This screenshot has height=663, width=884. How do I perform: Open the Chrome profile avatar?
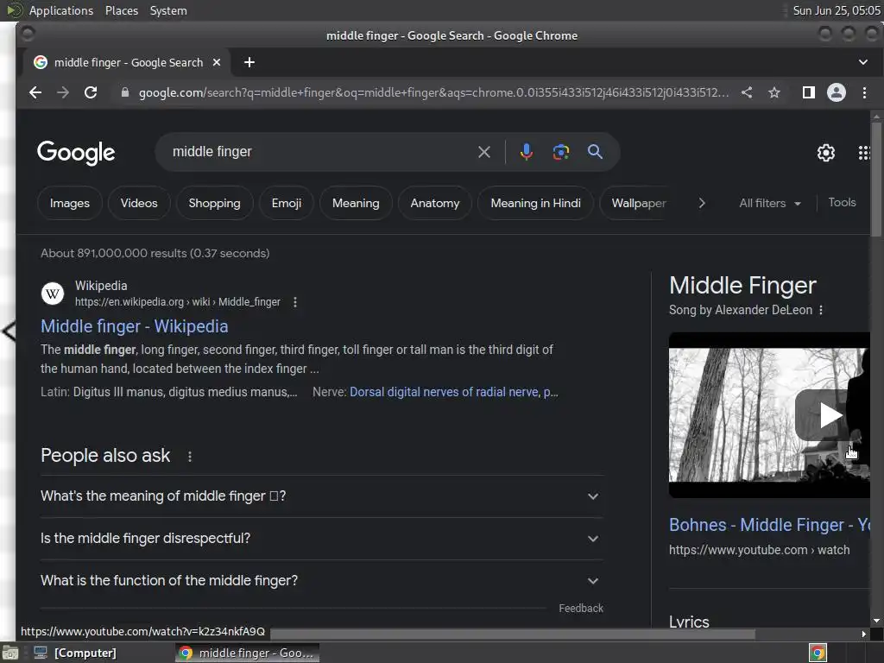tap(836, 92)
